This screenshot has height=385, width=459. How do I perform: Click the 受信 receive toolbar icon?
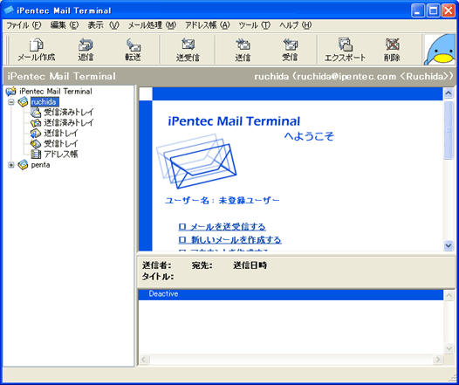coord(290,45)
